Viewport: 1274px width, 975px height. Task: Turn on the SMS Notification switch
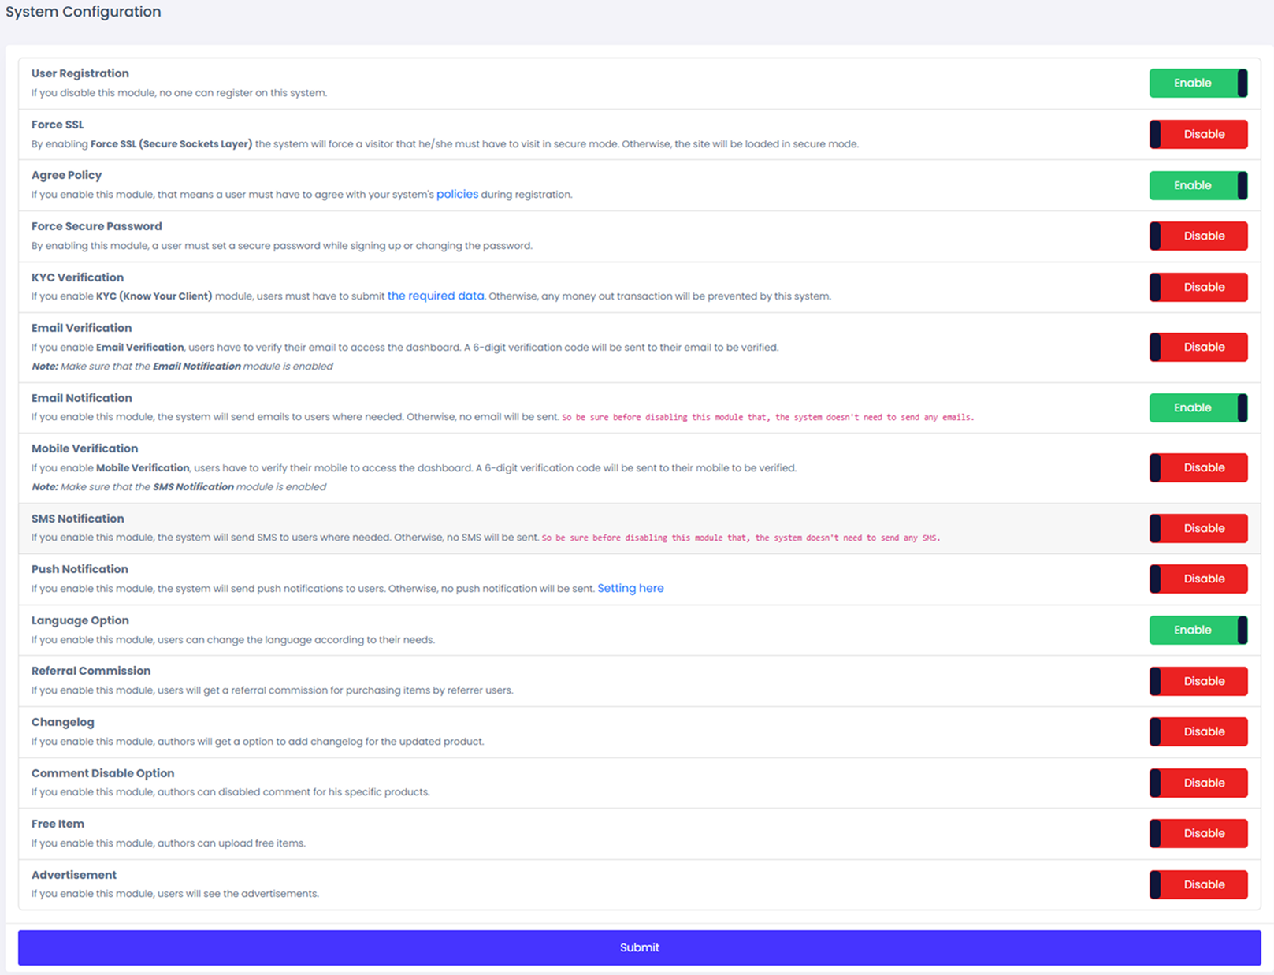(x=1198, y=528)
